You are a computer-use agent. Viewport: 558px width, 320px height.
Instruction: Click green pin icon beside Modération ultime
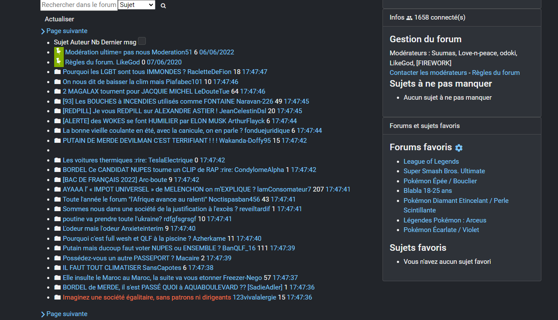[59, 52]
